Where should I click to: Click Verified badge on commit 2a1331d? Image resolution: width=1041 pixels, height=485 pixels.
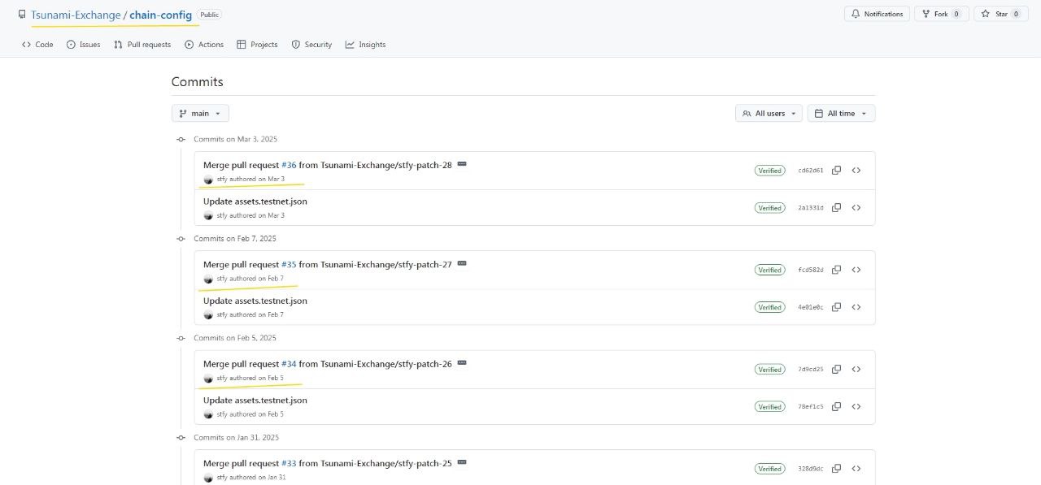click(769, 208)
